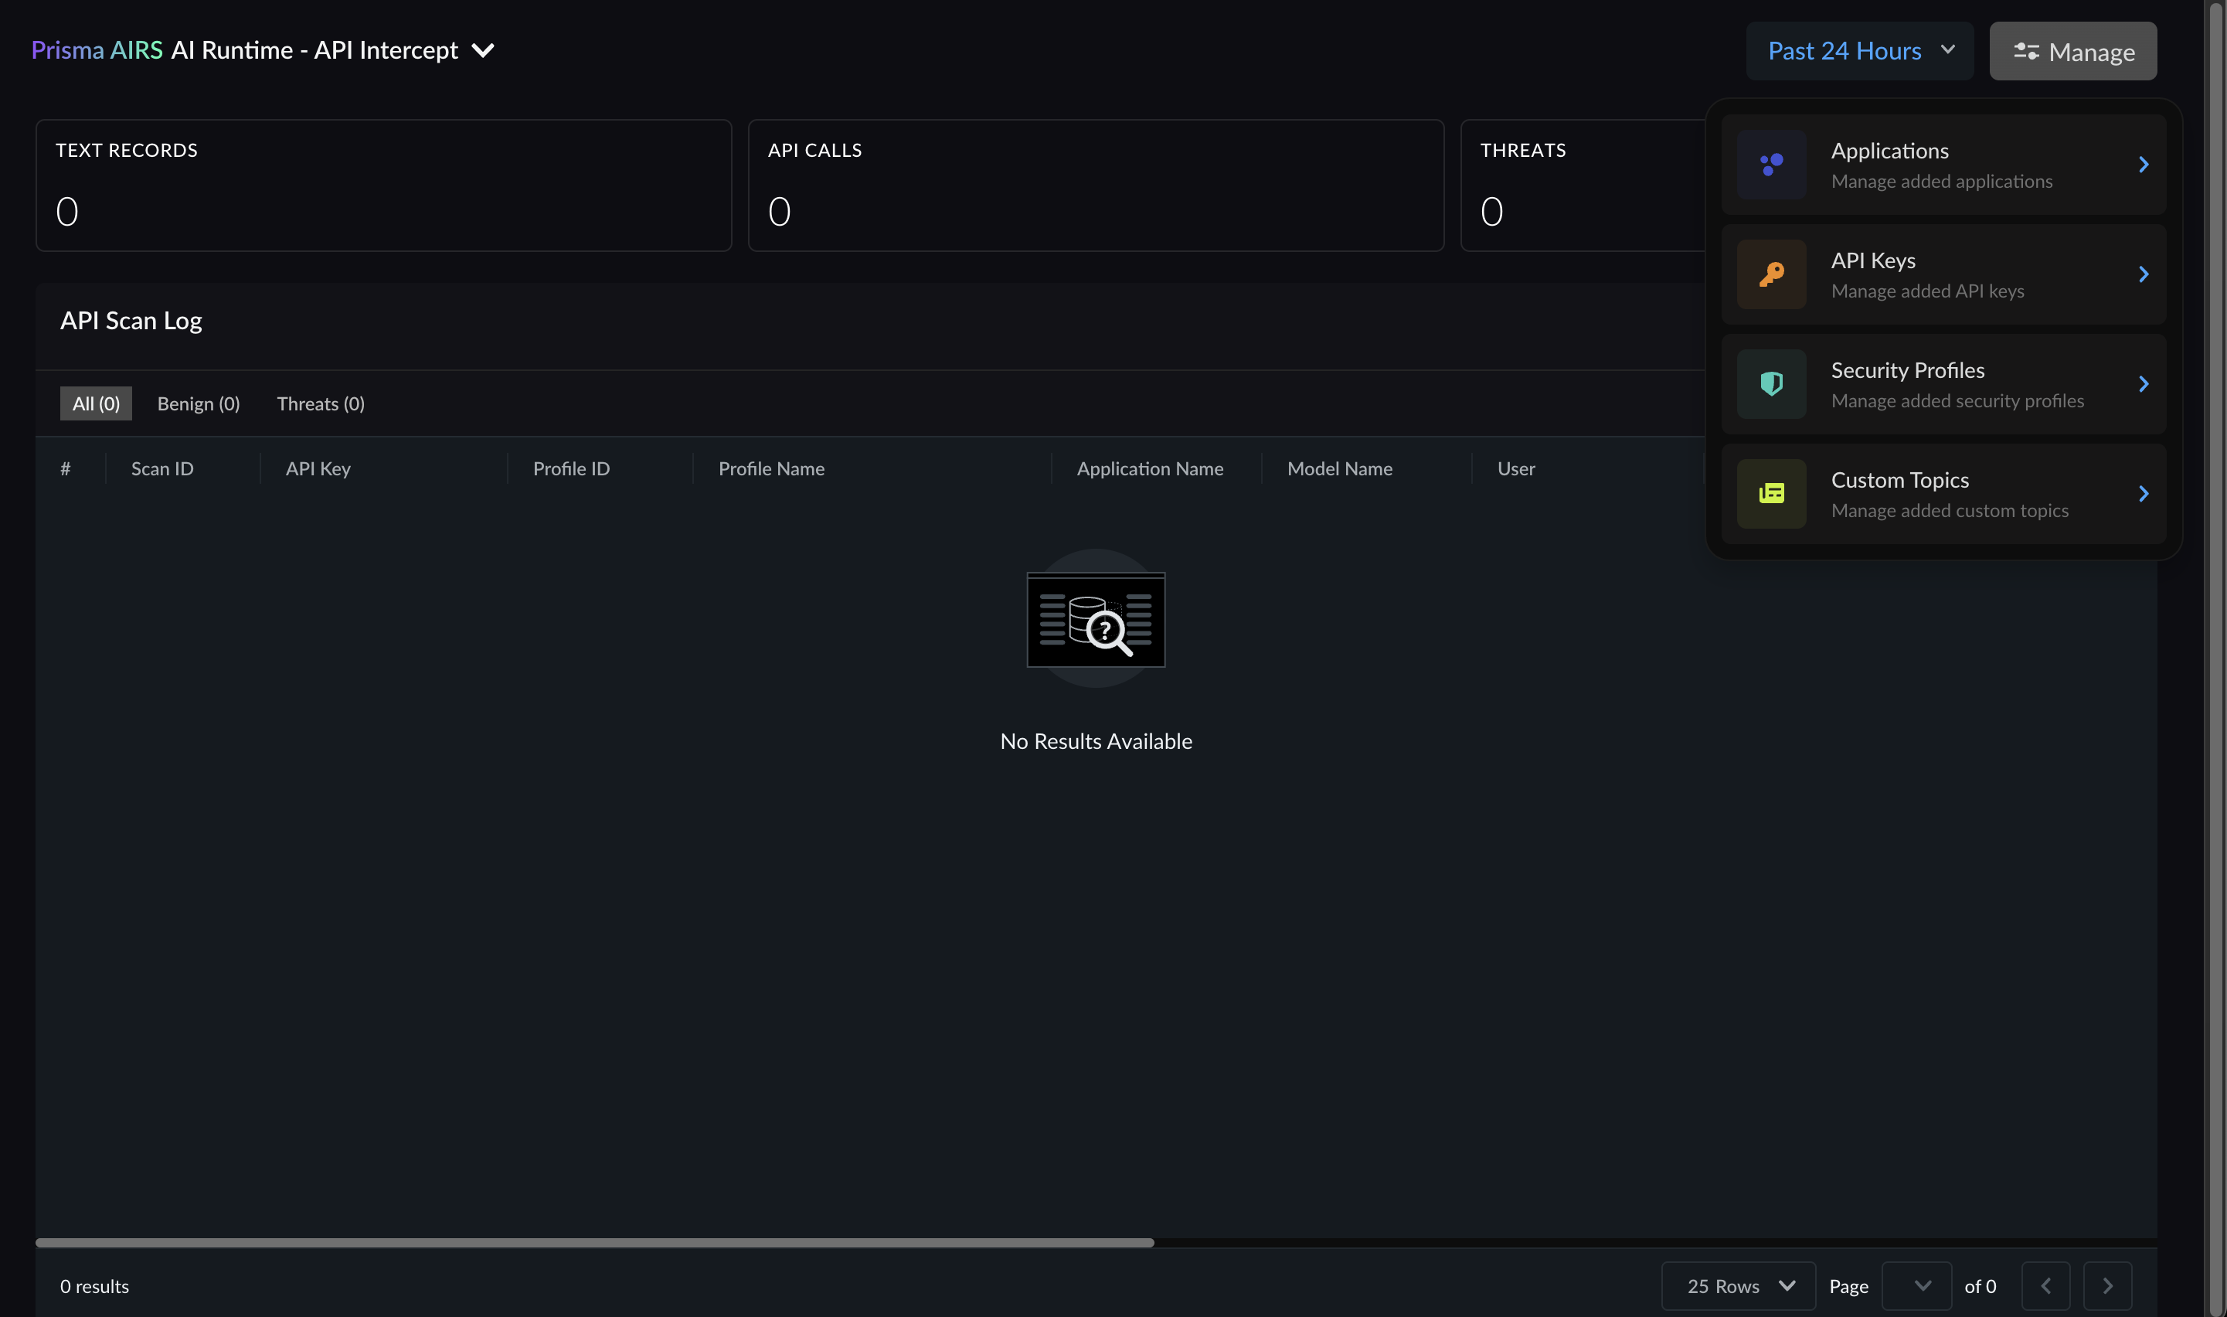Viewport: 2227px width, 1317px height.
Task: Open Security Profiles management entry
Action: [1943, 384]
